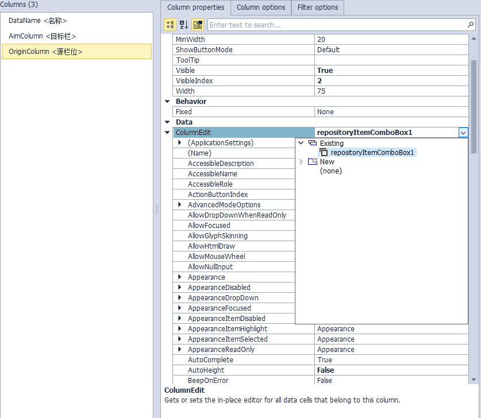481x418 pixels.
Task: Collapse the Data category
Action: pyautogui.click(x=167, y=122)
